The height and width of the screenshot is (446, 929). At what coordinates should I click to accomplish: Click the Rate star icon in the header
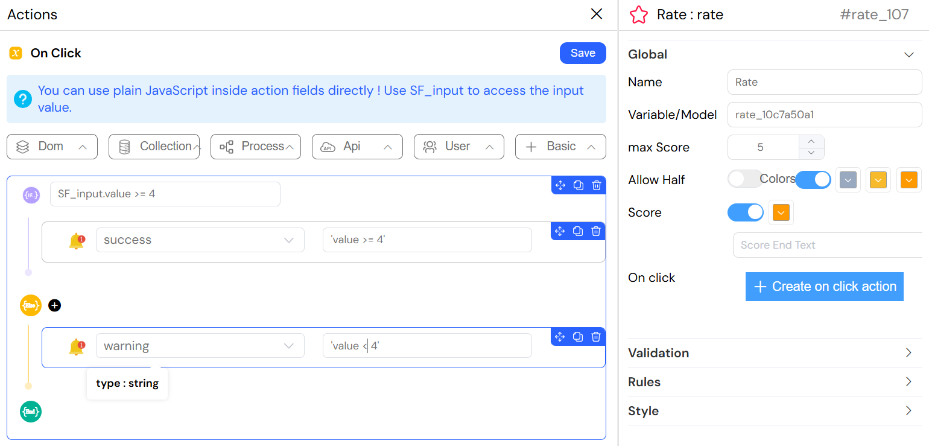[x=638, y=14]
